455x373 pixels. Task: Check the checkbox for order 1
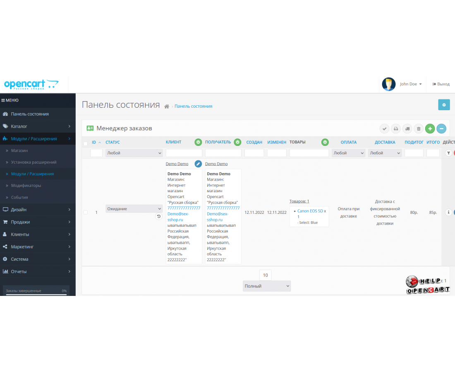tap(86, 212)
